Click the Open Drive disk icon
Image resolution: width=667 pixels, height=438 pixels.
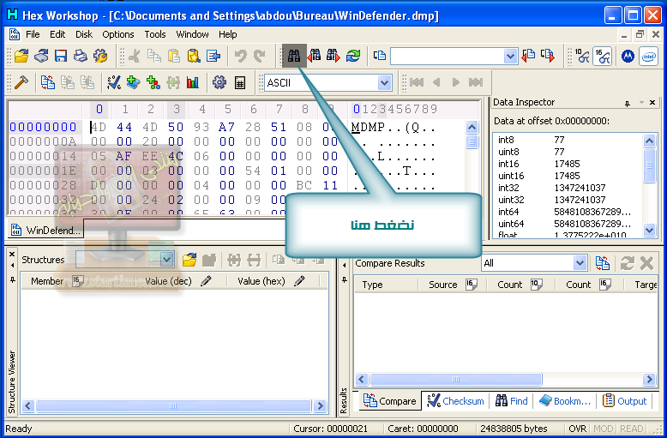(x=41, y=56)
